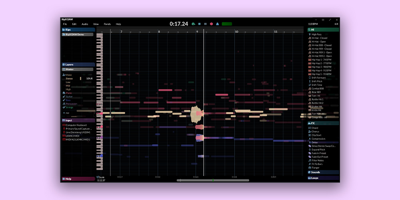Collapse the Layers panel header
This screenshot has width=400, height=200.
[78, 64]
